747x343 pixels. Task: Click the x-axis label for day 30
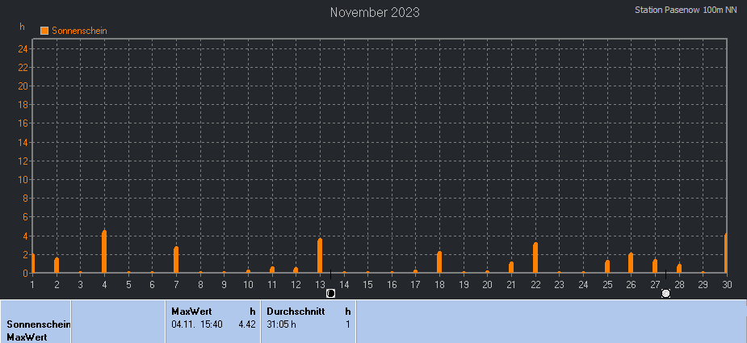tap(727, 284)
